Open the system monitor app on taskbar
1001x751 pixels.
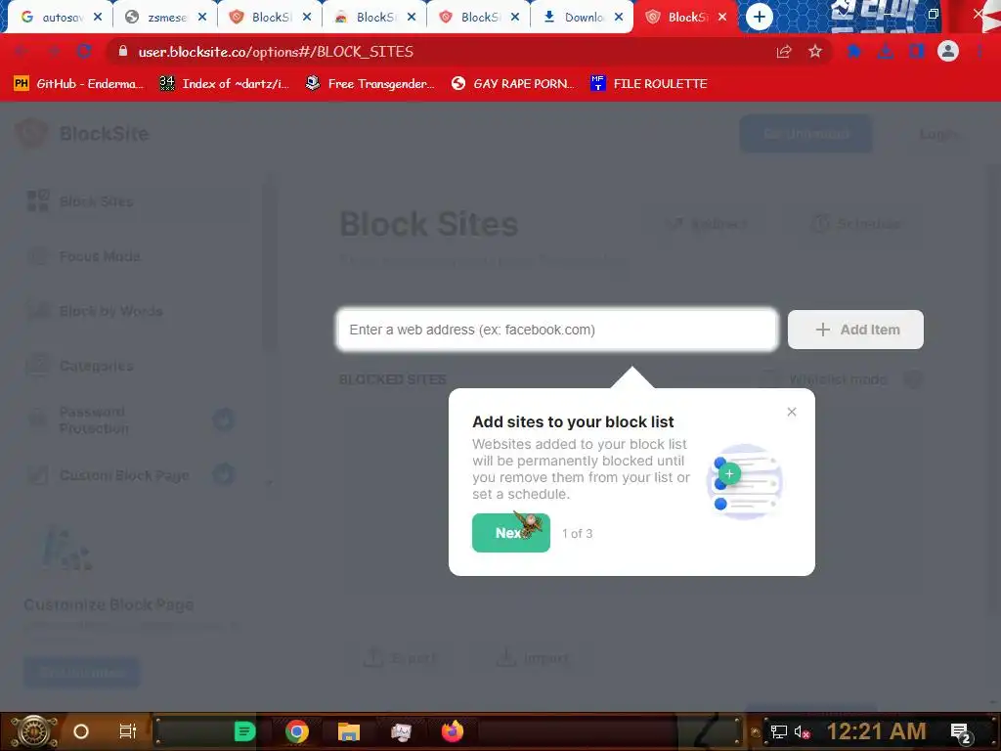point(401,731)
